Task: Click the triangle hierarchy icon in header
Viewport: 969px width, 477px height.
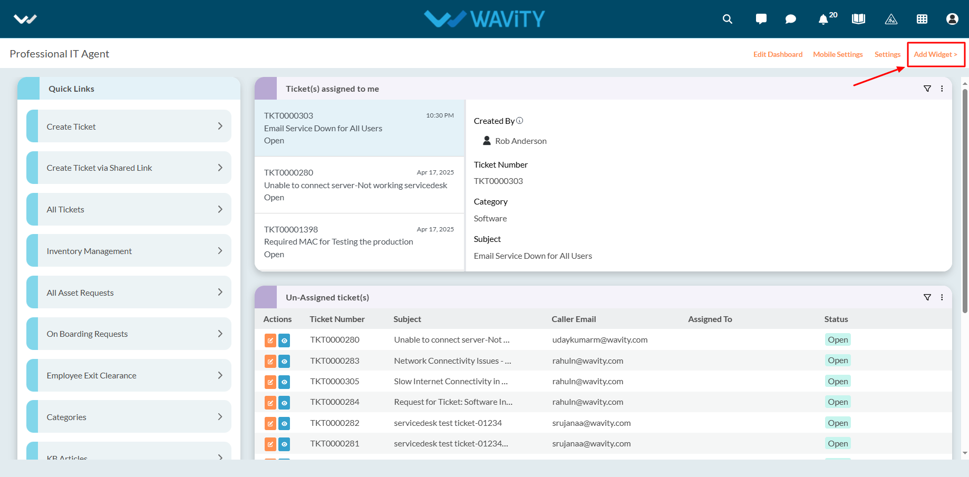Action: click(x=891, y=19)
